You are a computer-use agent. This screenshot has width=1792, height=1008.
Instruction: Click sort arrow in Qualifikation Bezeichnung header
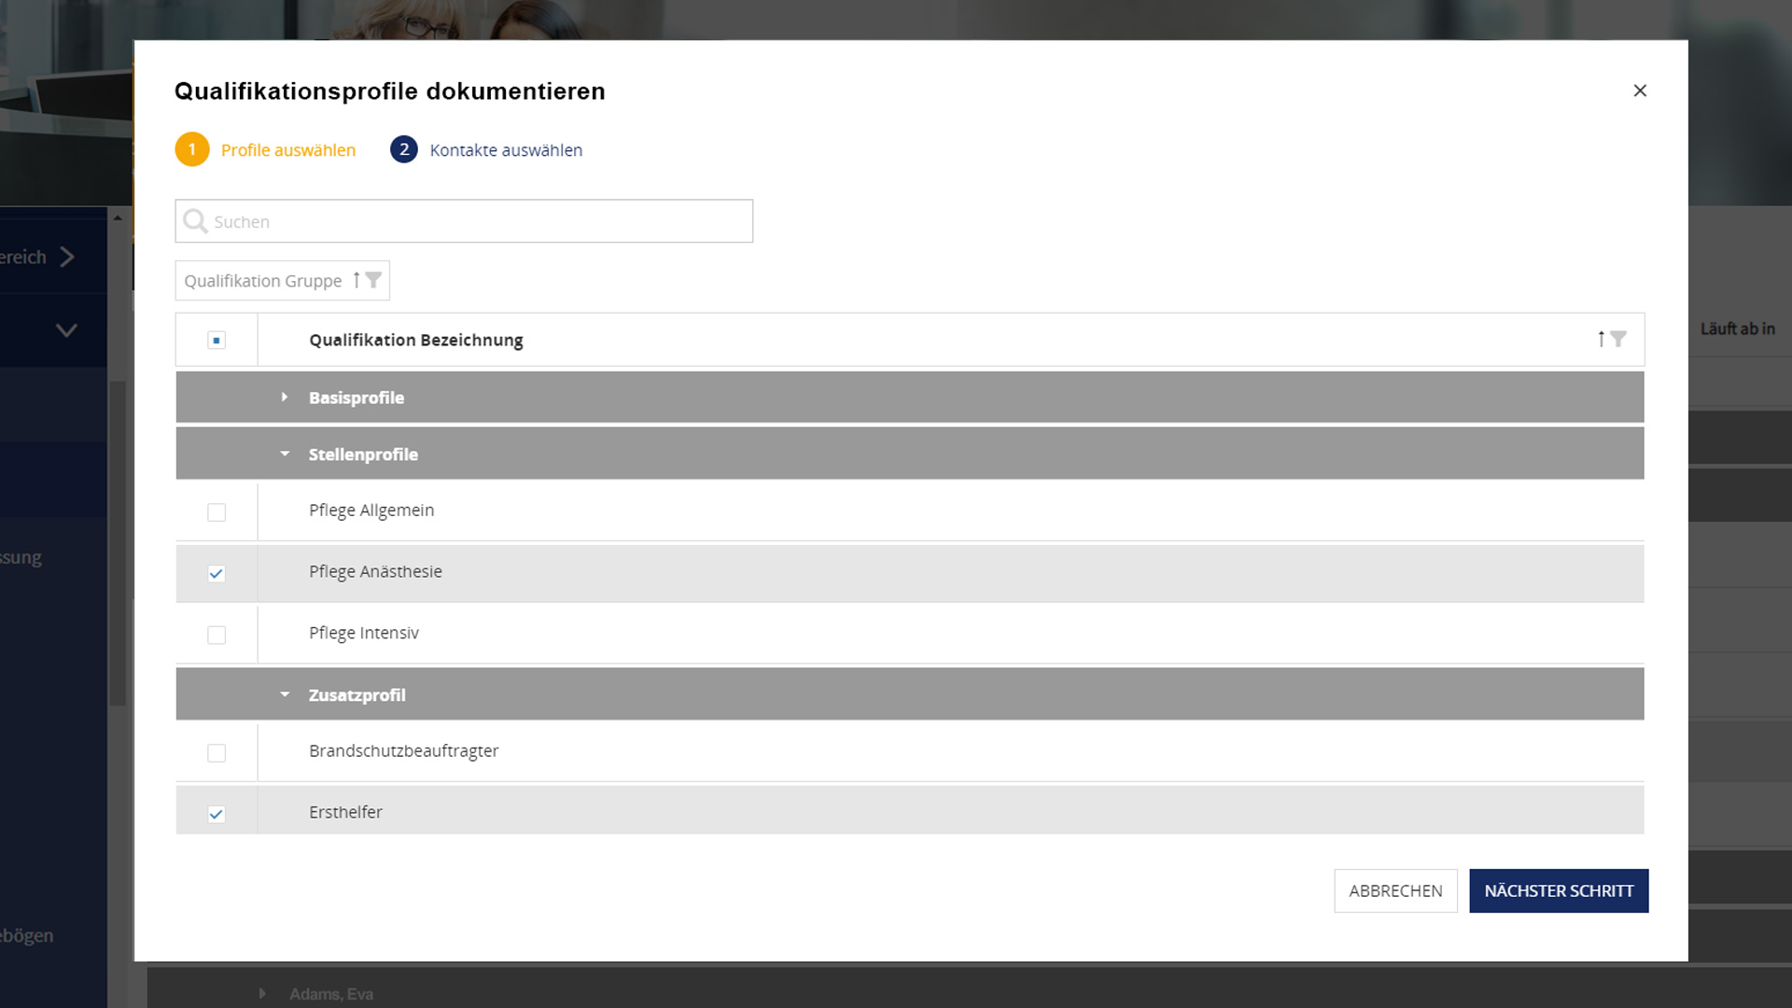(1601, 339)
